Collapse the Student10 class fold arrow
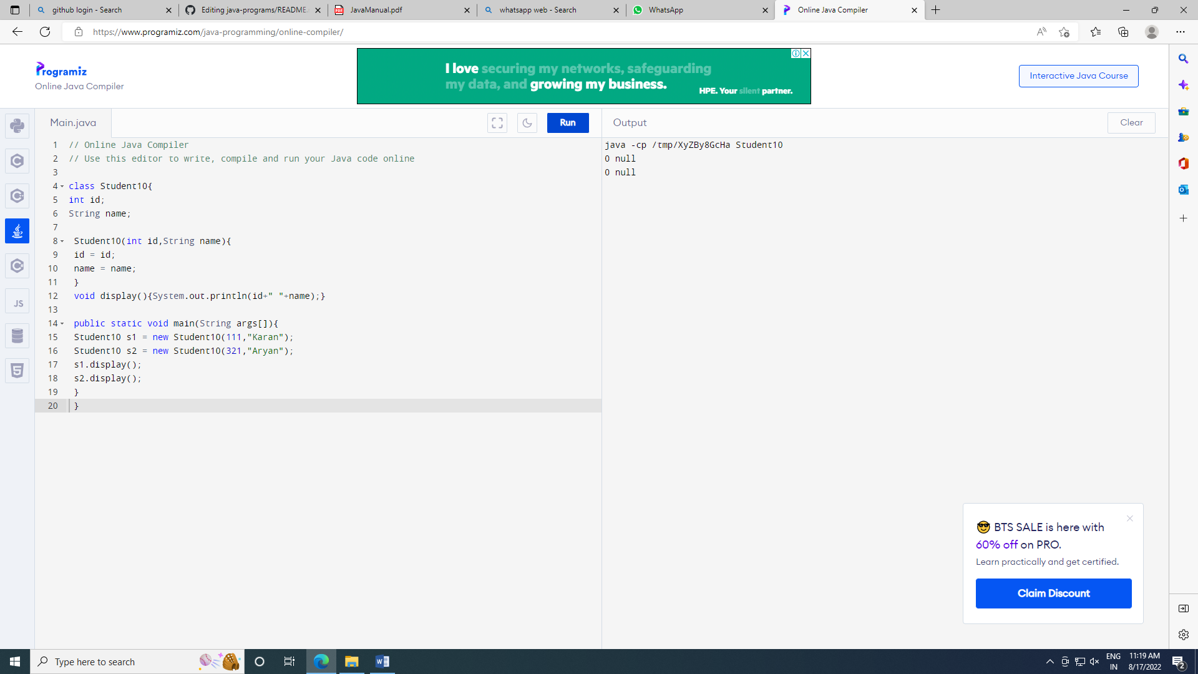Image resolution: width=1198 pixels, height=674 pixels. tap(62, 187)
